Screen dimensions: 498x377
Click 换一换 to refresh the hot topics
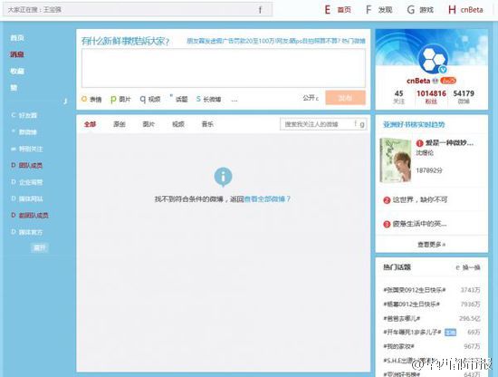471,267
